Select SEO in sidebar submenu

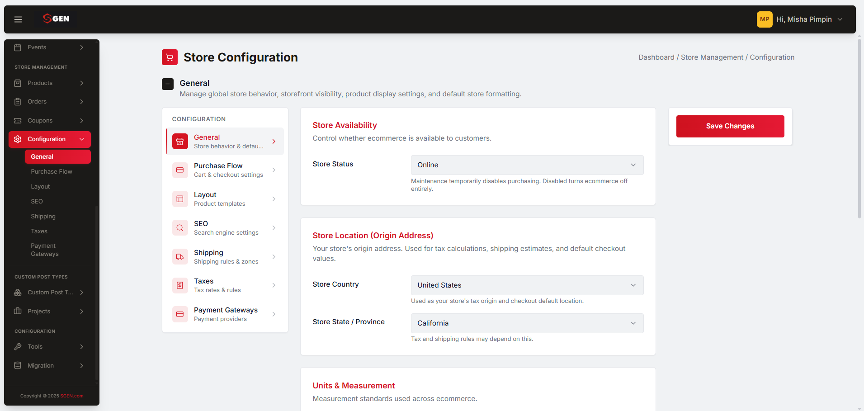click(x=37, y=202)
